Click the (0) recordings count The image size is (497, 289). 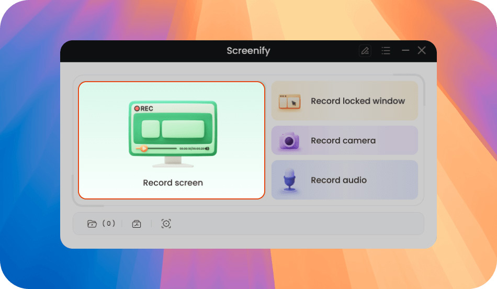click(108, 224)
